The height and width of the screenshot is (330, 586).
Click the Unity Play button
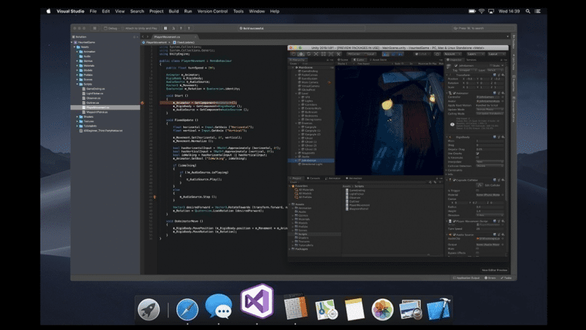[386, 54]
